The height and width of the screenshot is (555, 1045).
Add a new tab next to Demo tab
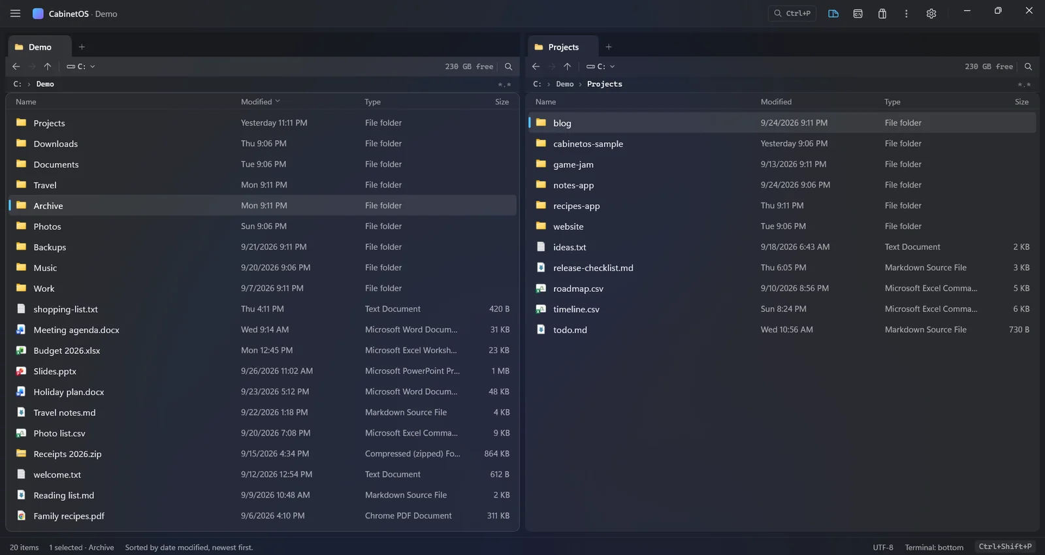point(82,47)
